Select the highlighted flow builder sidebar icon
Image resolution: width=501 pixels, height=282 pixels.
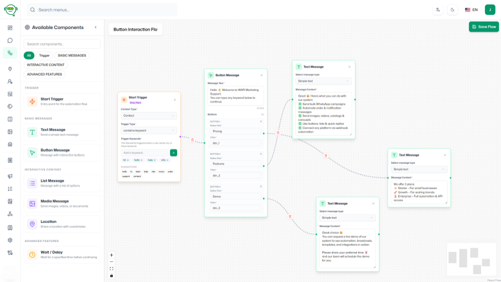pos(10,53)
